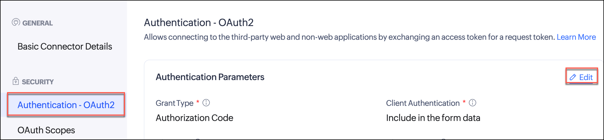604x140 pixels.
Task: Select Authentication - OAuth2 in the sidebar
Action: click(x=66, y=105)
